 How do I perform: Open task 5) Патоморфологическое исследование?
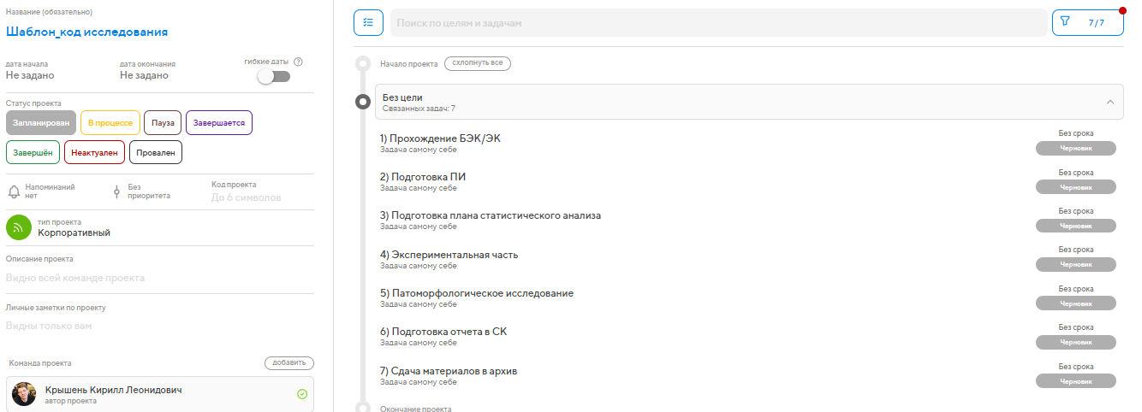(x=476, y=293)
